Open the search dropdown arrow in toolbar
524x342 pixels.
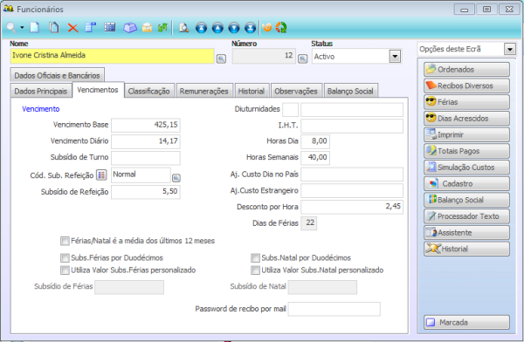(22, 27)
